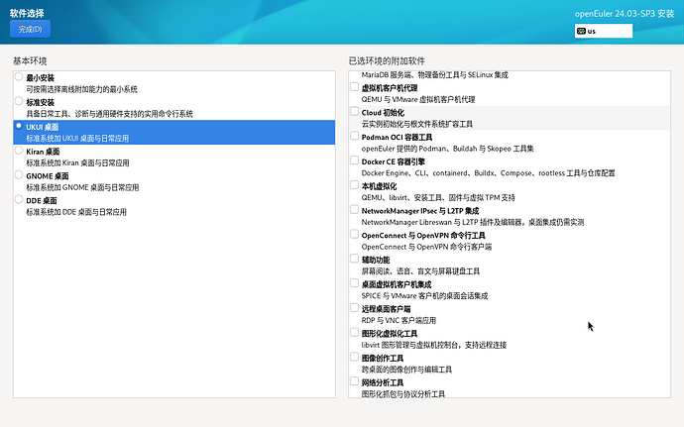Image resolution: width=684 pixels, height=427 pixels.
Task: Click description 具备日常工具、诊断与通用硬件支持的实用命令行系统
Action: click(109, 114)
